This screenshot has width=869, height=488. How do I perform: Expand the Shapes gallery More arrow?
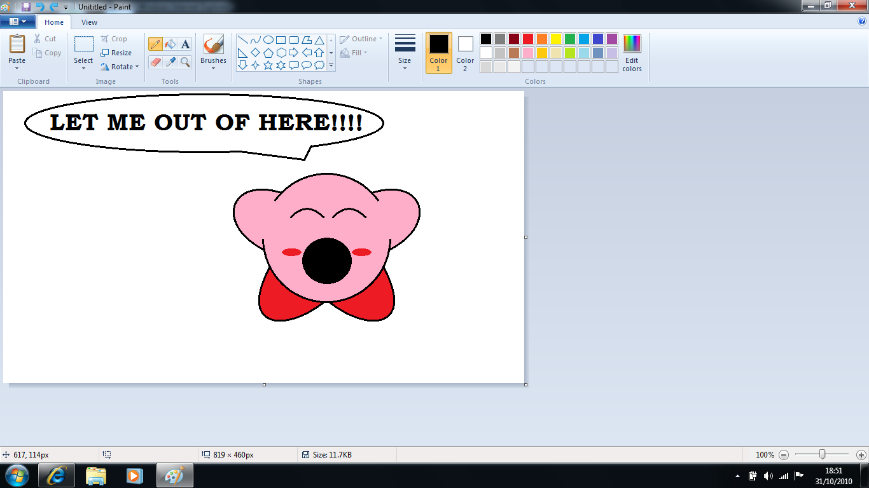point(331,65)
